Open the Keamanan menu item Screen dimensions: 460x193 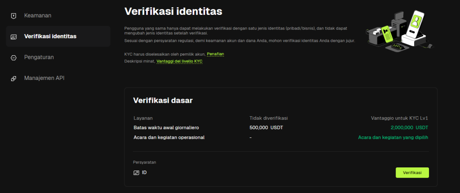tap(37, 16)
